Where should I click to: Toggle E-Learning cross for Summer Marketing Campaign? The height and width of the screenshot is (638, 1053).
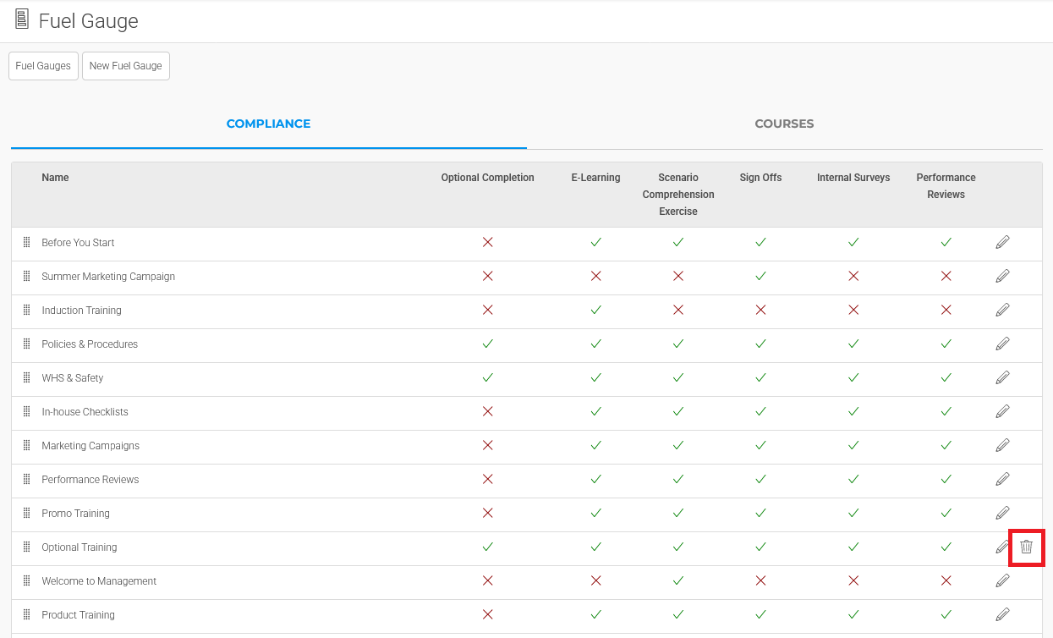pyautogui.click(x=595, y=277)
